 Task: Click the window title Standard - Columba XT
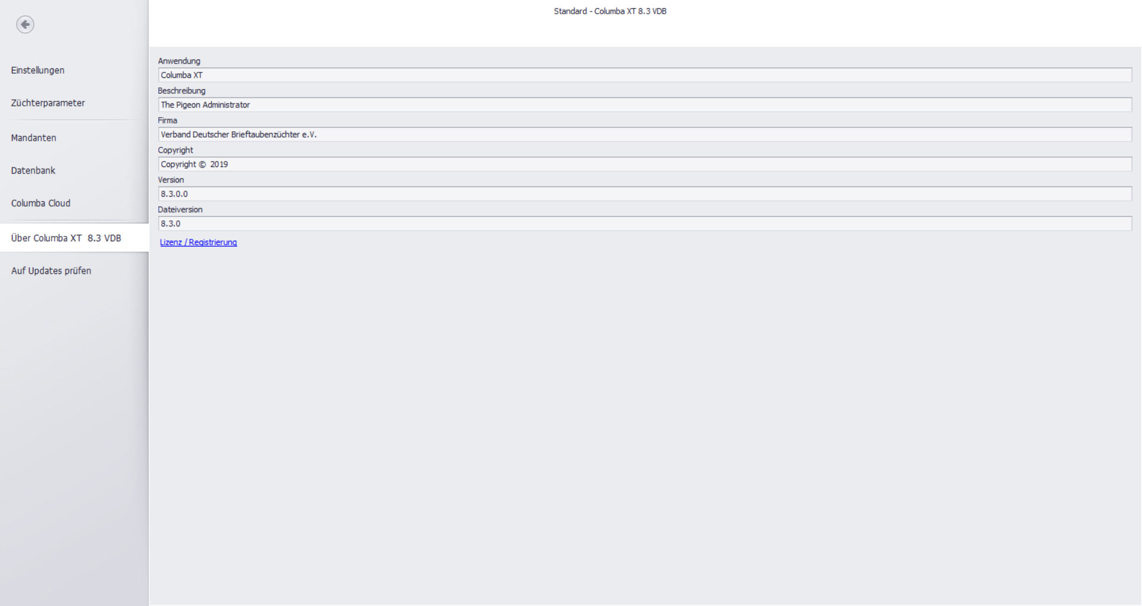click(x=610, y=11)
